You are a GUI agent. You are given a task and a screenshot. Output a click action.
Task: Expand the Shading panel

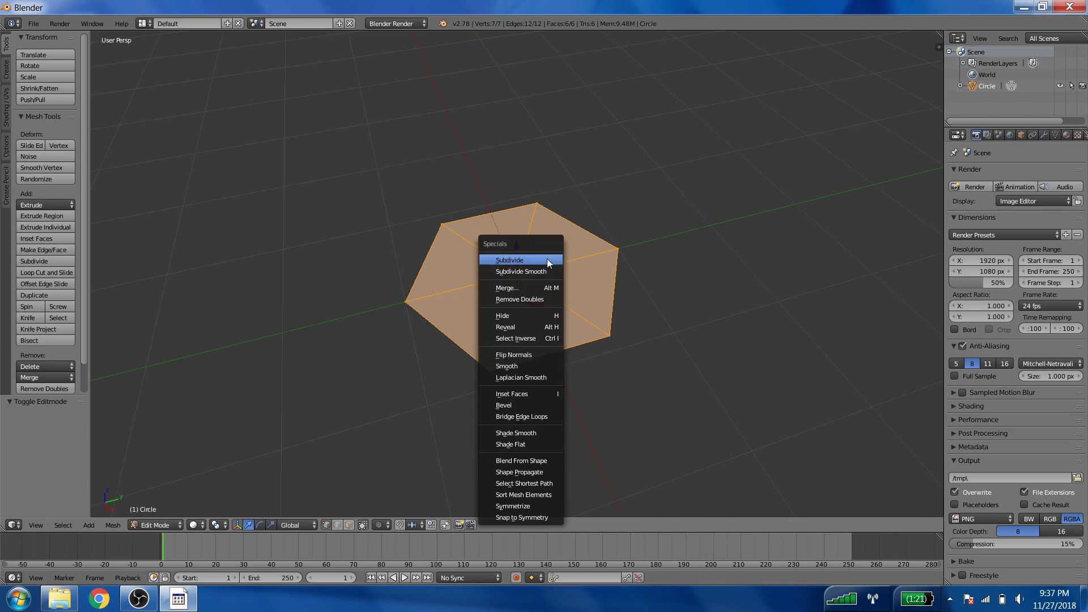pyautogui.click(x=971, y=406)
